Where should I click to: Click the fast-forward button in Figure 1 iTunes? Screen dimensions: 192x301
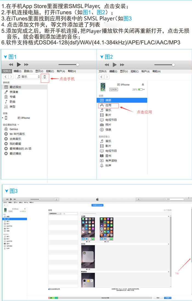point(26,65)
